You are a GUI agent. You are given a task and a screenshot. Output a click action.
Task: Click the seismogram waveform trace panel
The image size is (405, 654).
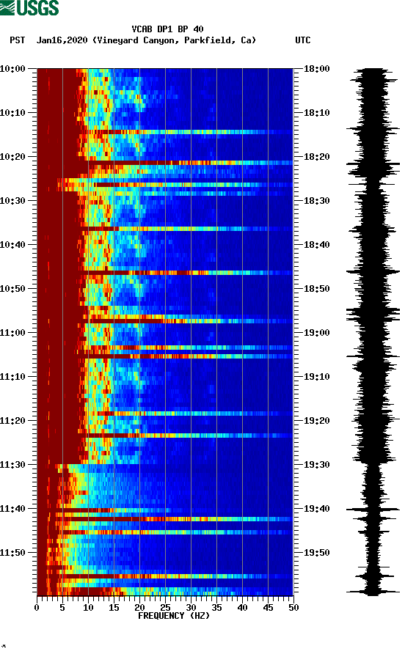click(x=373, y=331)
